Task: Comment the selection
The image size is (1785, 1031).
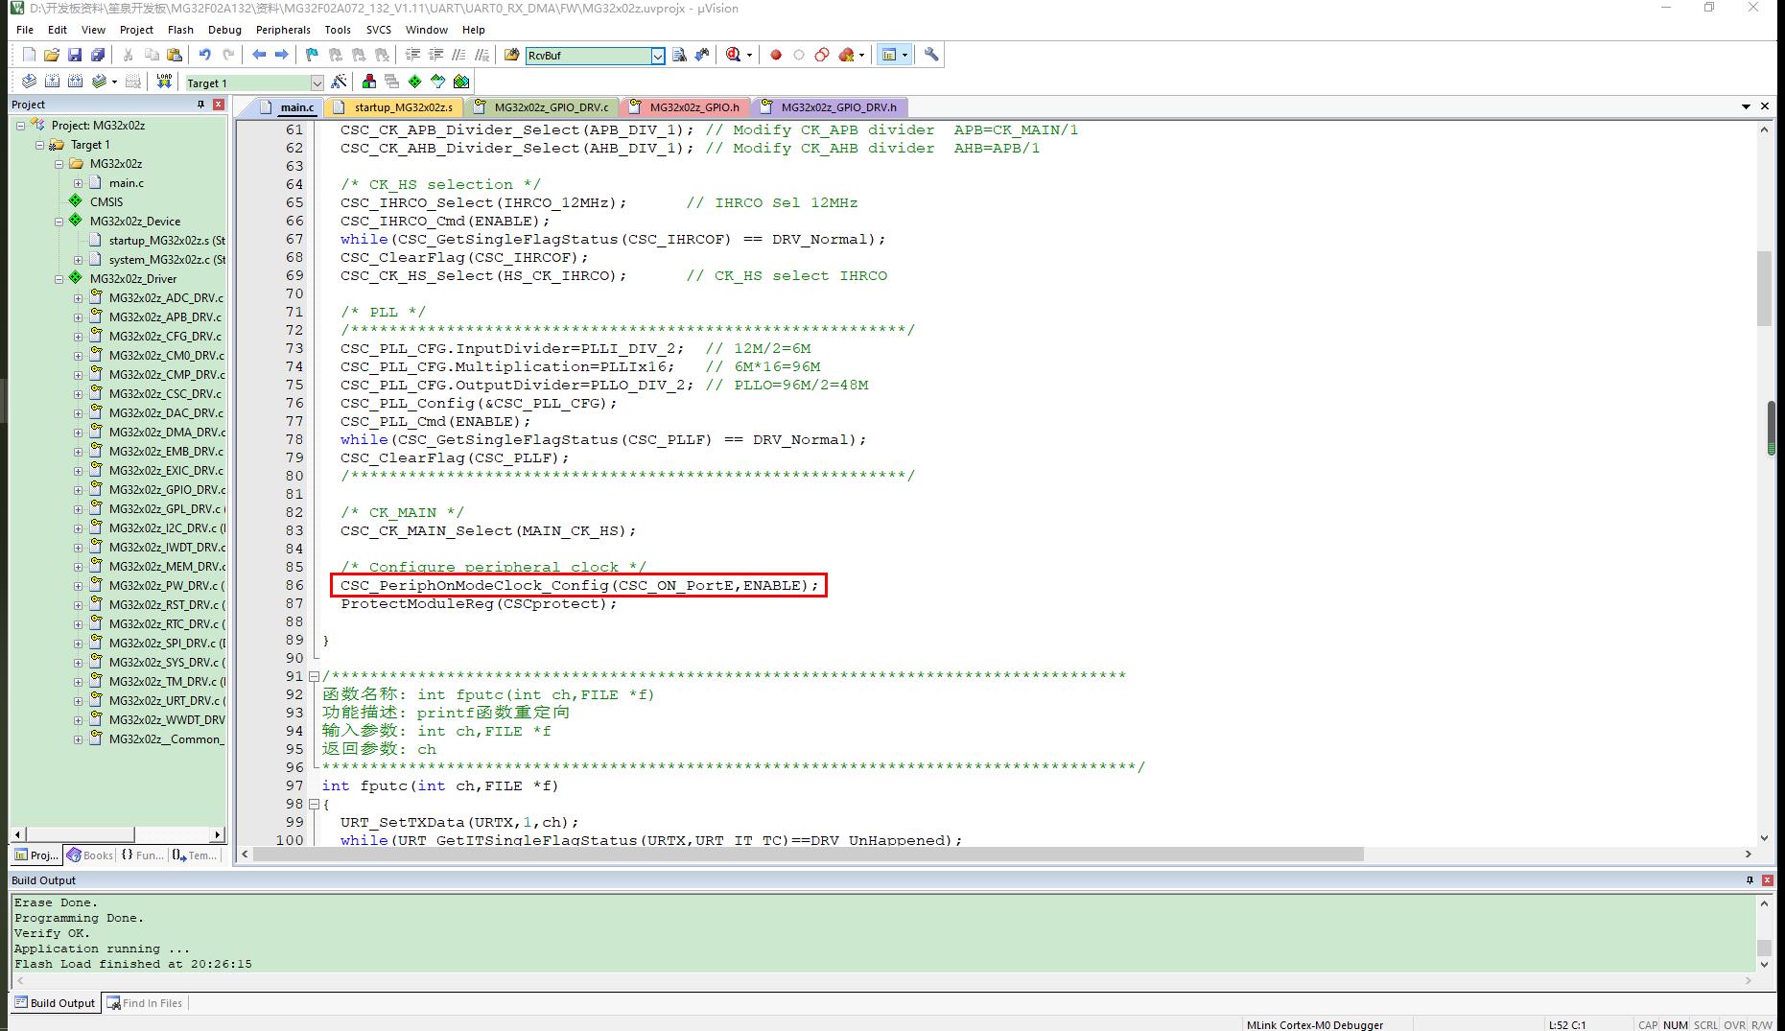Action: 458,55
